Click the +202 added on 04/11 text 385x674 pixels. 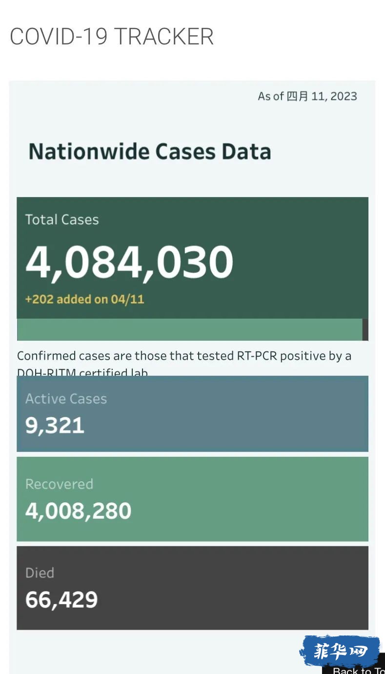click(84, 299)
